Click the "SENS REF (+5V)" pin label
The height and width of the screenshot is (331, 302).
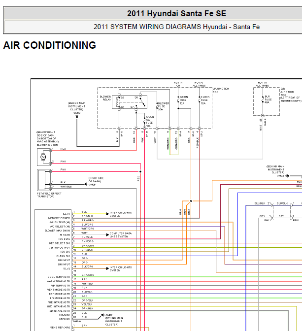[x=60, y=328]
